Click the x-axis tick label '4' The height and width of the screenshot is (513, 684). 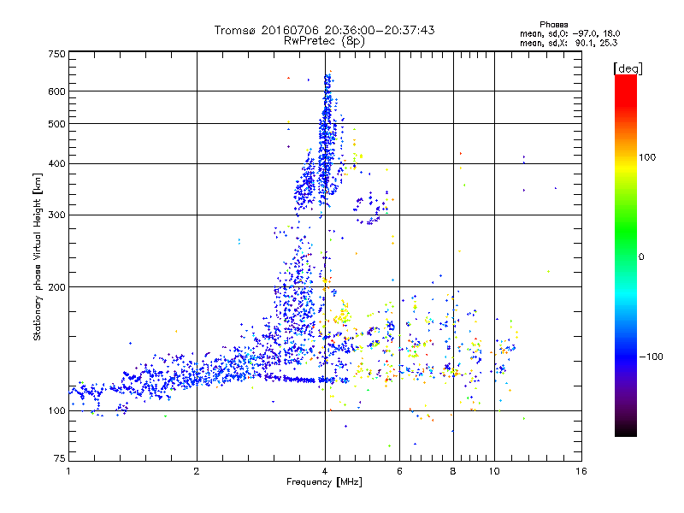[325, 471]
